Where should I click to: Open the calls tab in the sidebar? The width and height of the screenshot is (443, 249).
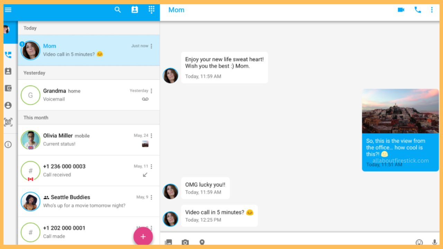point(8,55)
